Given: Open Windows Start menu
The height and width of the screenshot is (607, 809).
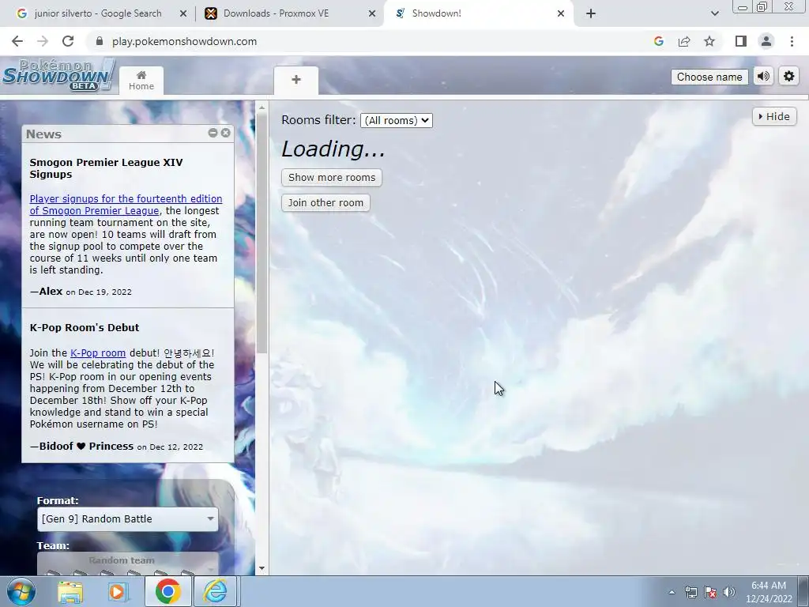Looking at the screenshot, I should click(x=21, y=591).
